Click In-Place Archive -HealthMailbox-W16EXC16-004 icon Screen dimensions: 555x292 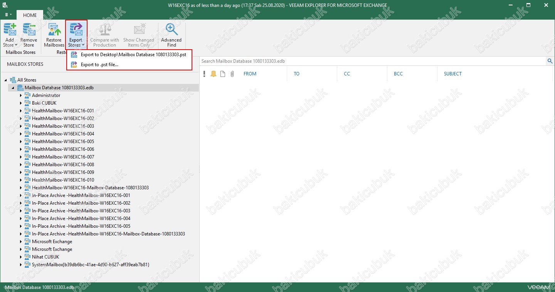pos(27,219)
